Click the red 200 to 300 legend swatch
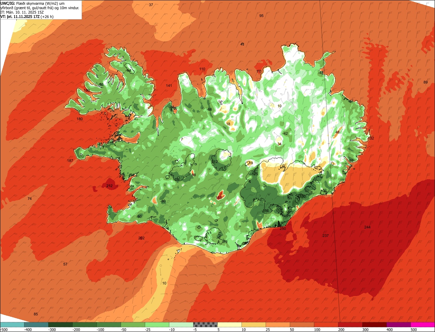Screen dimensions: 435x332 click(x=350, y=325)
